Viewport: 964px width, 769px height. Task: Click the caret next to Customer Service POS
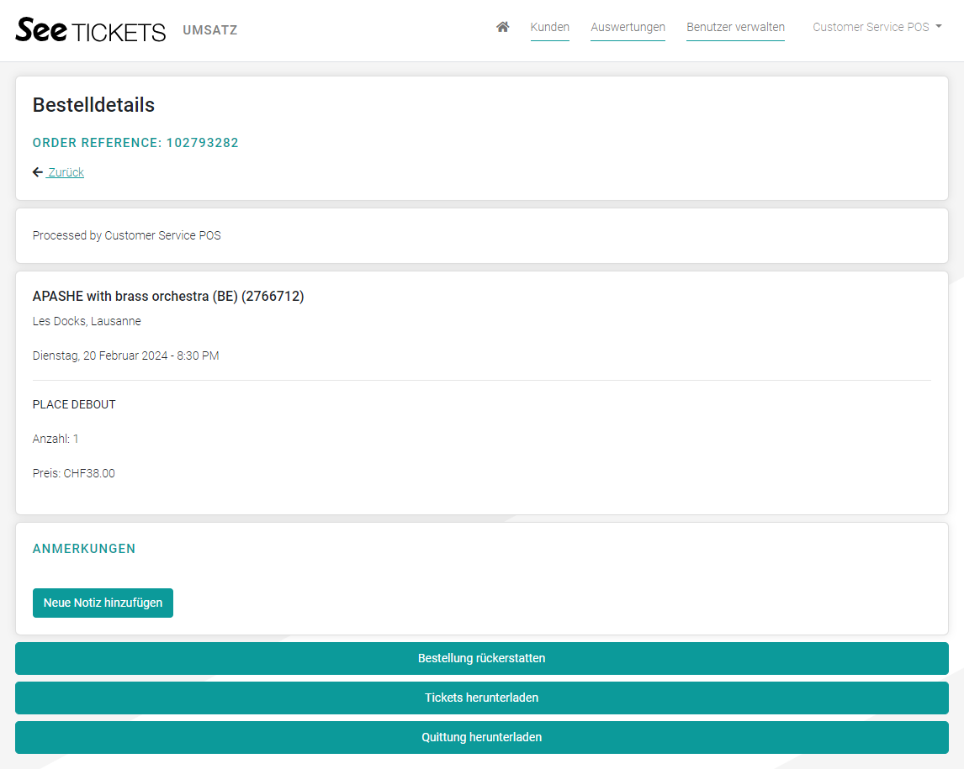click(x=938, y=27)
